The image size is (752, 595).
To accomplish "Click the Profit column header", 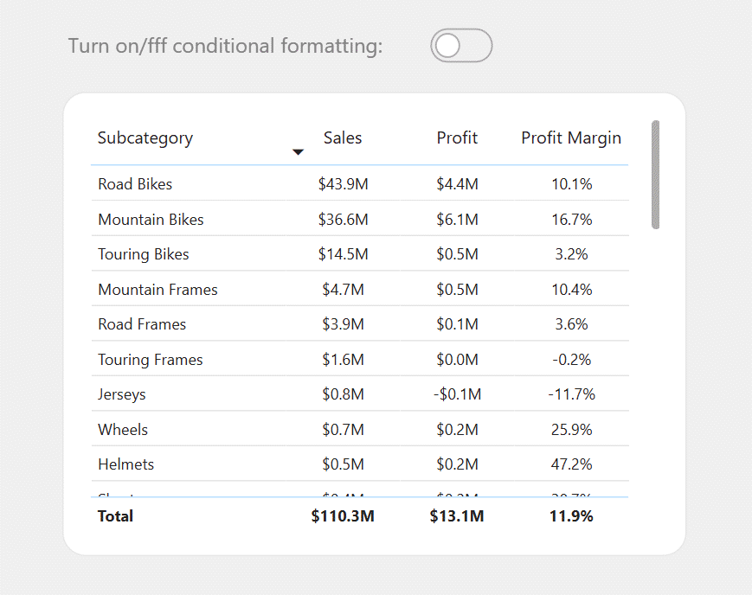I will [457, 138].
